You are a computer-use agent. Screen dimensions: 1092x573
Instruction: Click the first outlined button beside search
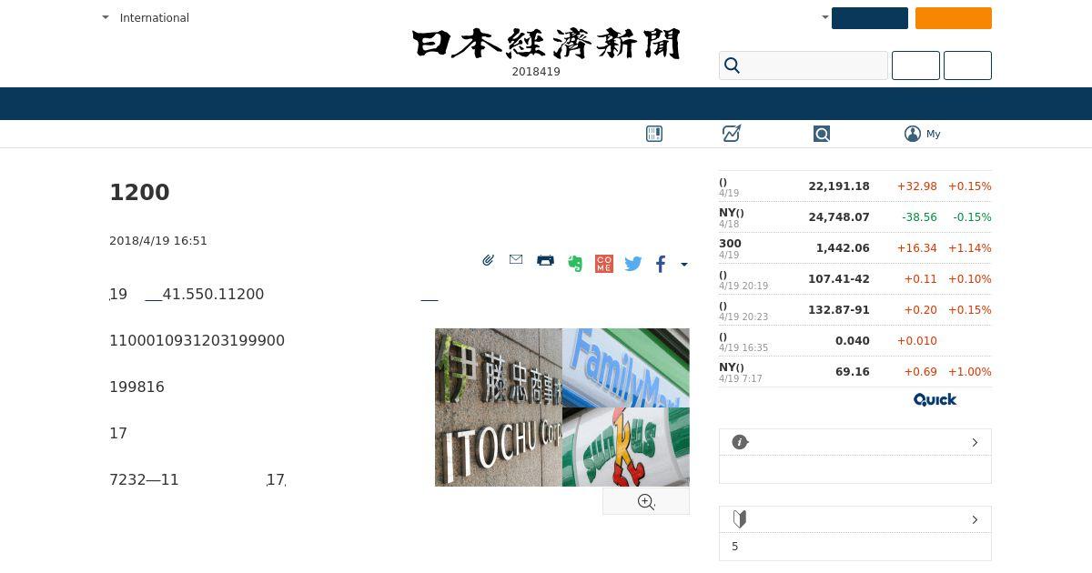click(915, 65)
